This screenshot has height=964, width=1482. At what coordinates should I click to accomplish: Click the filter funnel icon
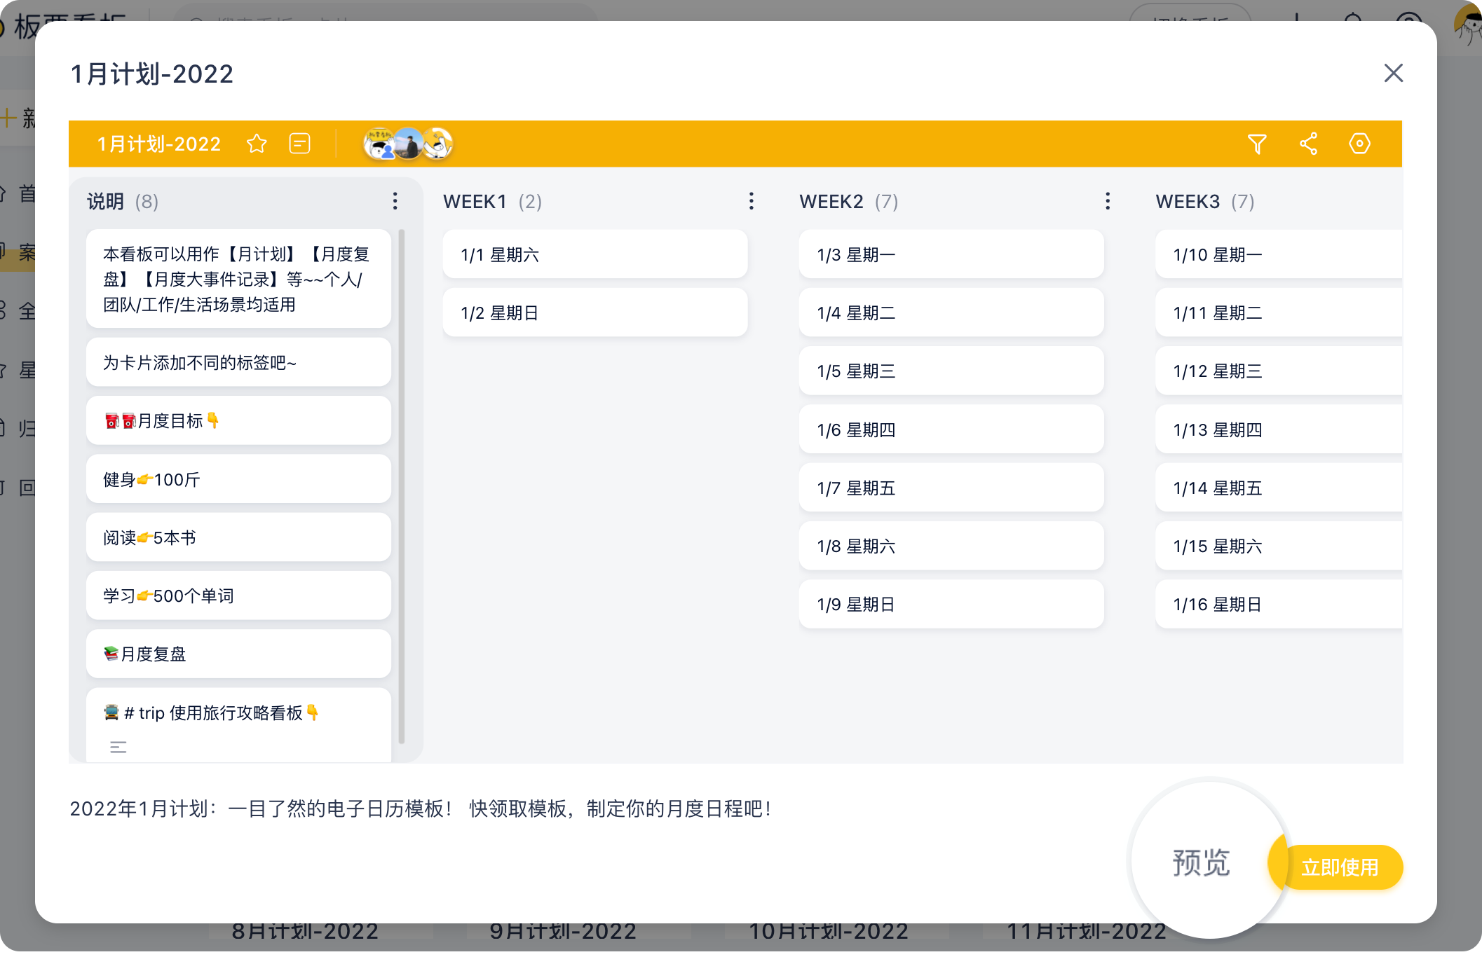(x=1257, y=144)
